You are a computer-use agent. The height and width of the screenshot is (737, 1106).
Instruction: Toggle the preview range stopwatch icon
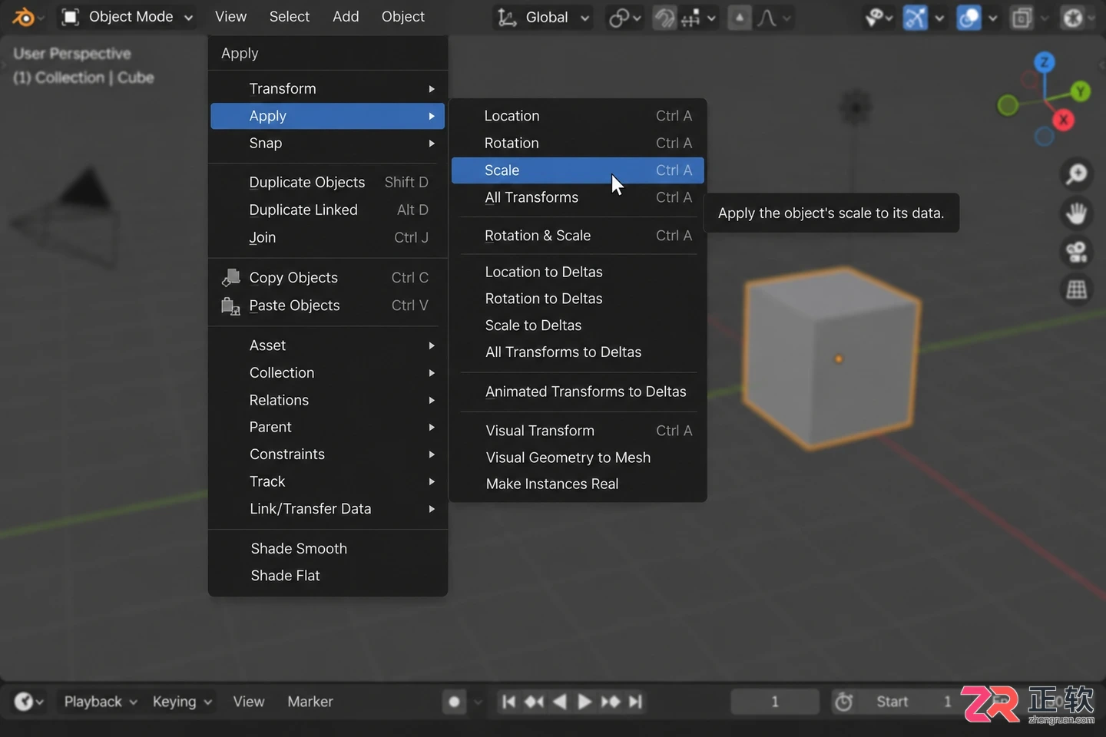click(x=844, y=702)
